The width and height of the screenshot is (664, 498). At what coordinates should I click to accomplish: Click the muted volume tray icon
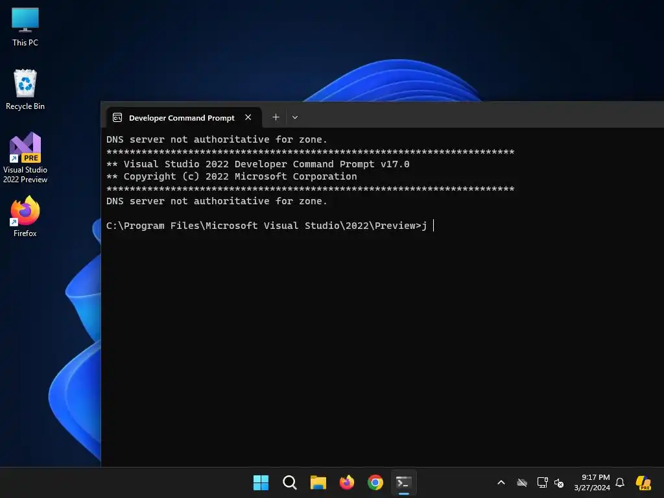(560, 482)
